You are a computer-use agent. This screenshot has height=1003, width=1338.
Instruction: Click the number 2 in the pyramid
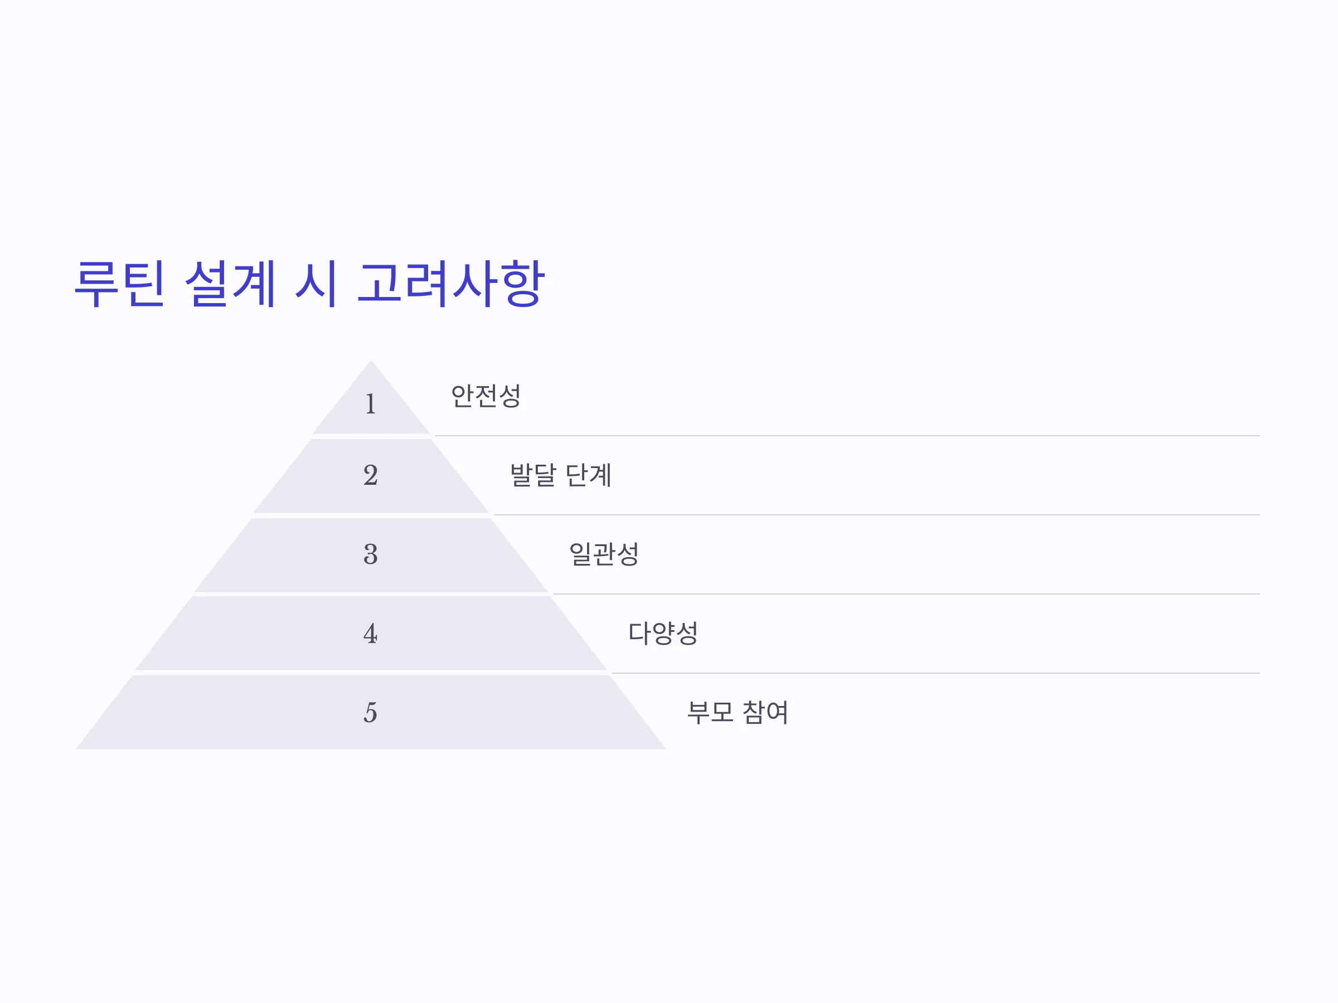(x=371, y=475)
